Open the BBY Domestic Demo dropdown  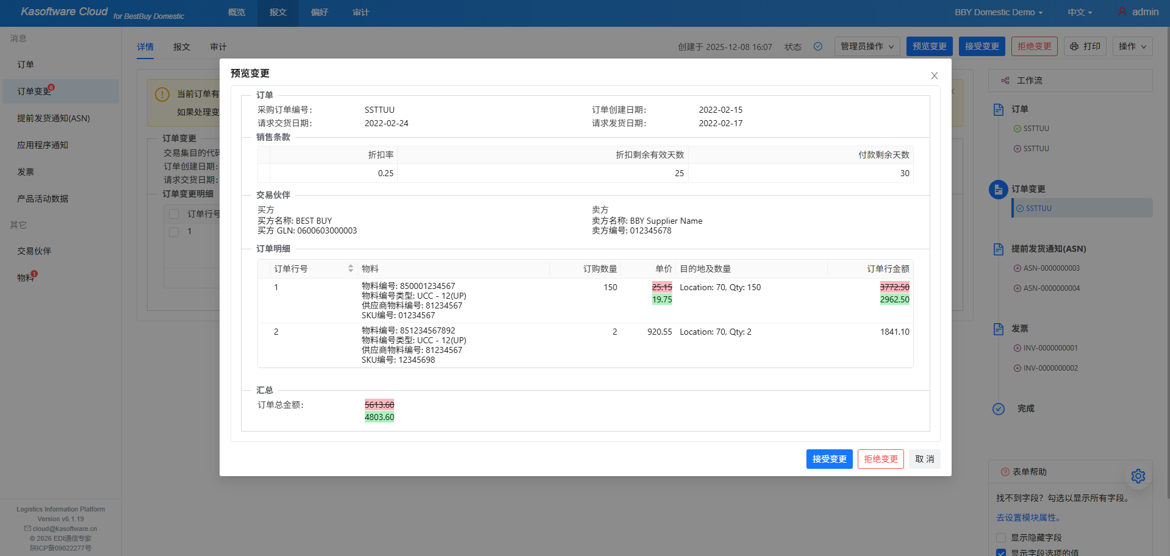point(998,12)
